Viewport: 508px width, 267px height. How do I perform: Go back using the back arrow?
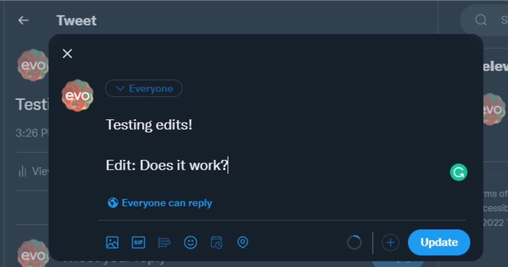point(23,20)
